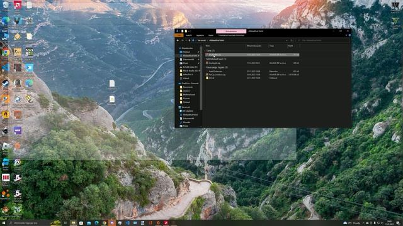Click the Explorer search field

322,40
